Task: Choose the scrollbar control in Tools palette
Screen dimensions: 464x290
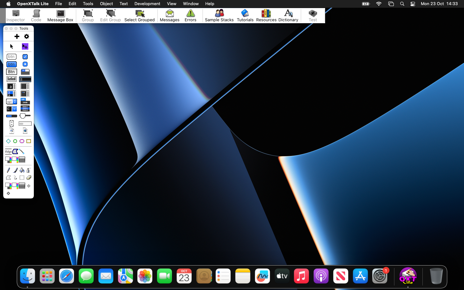Action: pyautogui.click(x=25, y=123)
